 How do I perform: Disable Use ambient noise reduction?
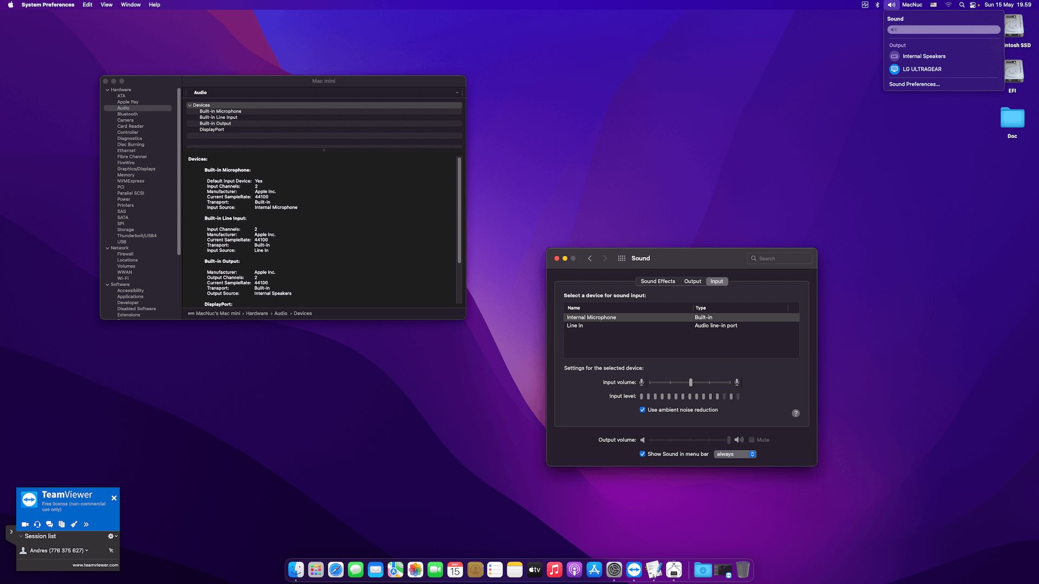(x=643, y=410)
